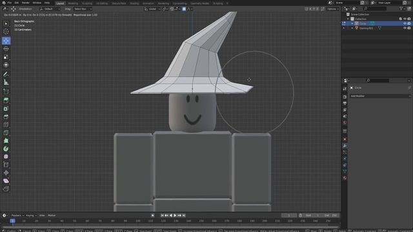Select the Rip Region tool
Screen dimensions: 413x232
tap(6, 189)
